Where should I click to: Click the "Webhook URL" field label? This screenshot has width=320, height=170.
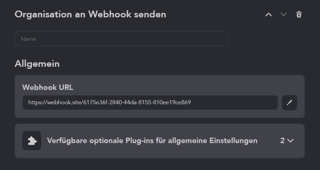[x=48, y=88]
